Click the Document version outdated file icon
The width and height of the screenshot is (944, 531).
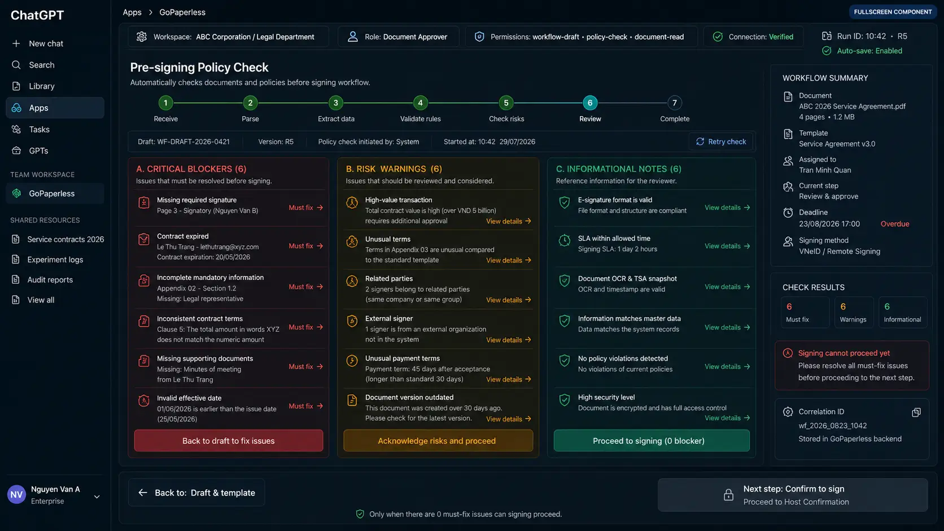352,400
